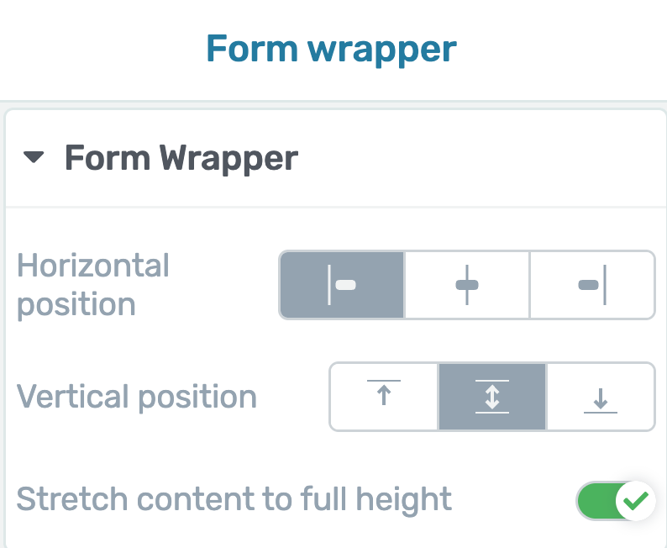667x548 pixels.
Task: Set horizontal position to center
Action: pos(466,285)
